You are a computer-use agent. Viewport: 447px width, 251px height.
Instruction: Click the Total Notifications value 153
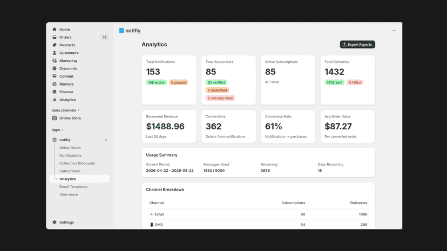[x=153, y=72]
